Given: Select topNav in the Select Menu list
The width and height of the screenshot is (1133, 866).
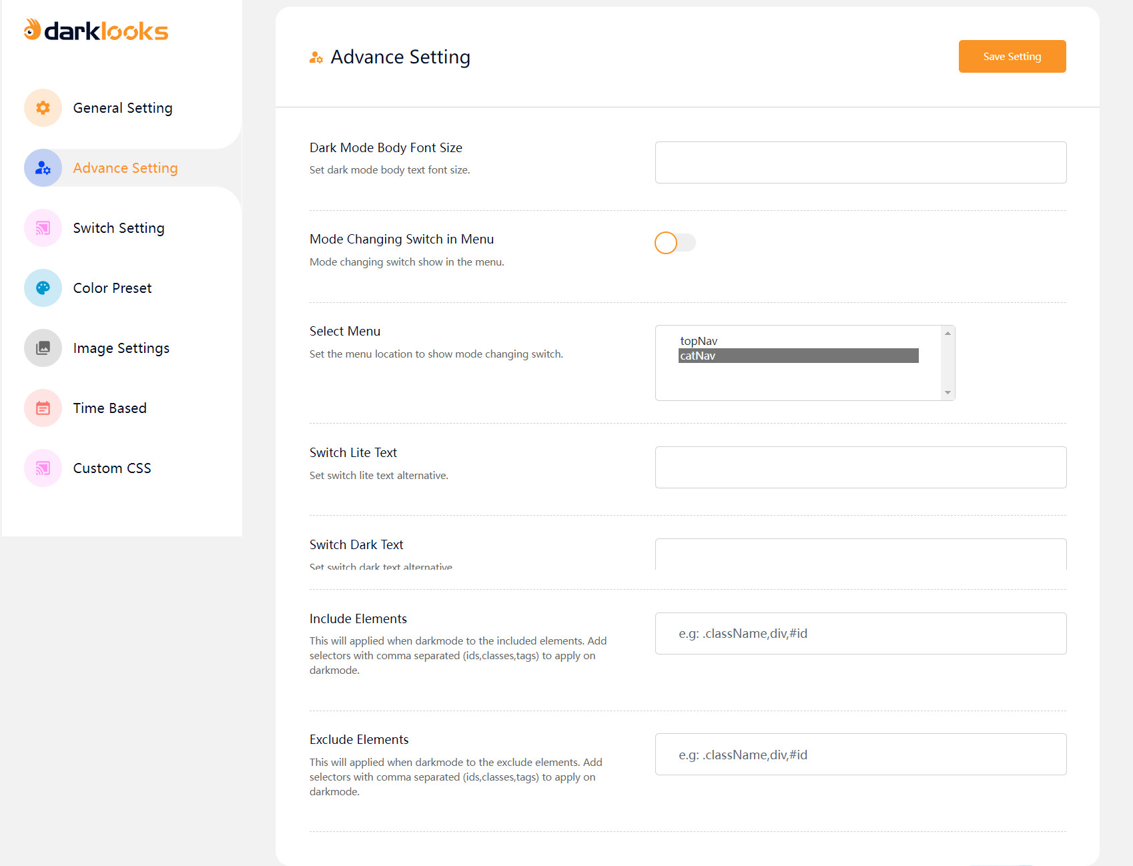Looking at the screenshot, I should point(699,341).
